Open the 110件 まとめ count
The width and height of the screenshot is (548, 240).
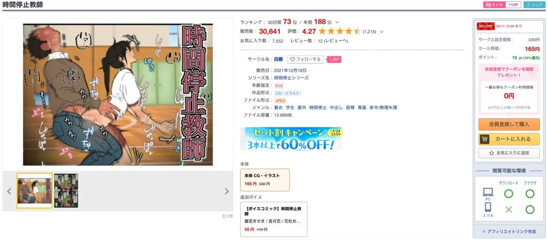click(513, 5)
